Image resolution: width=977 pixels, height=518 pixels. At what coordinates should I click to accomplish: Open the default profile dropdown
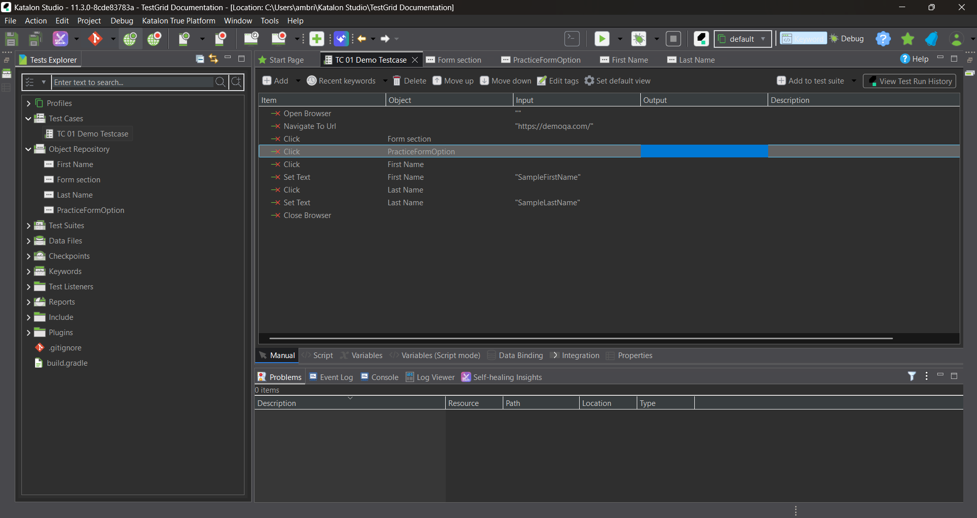(743, 39)
